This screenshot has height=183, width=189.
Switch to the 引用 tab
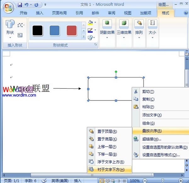(79, 13)
